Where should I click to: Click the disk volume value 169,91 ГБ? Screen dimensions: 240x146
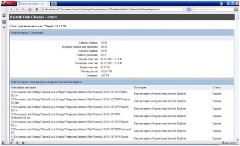tap(106, 71)
